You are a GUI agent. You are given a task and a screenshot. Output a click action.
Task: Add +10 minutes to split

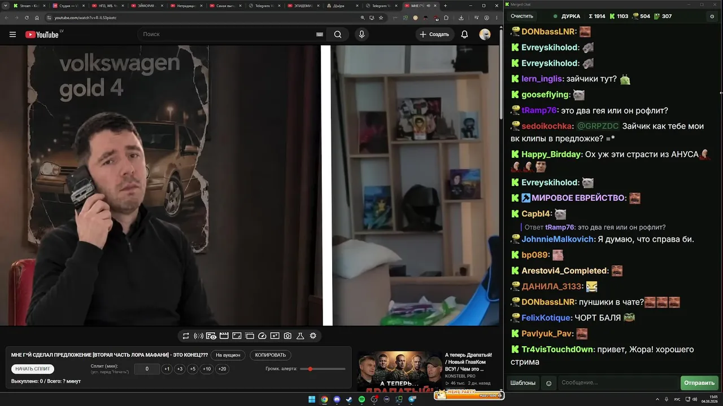point(207,369)
